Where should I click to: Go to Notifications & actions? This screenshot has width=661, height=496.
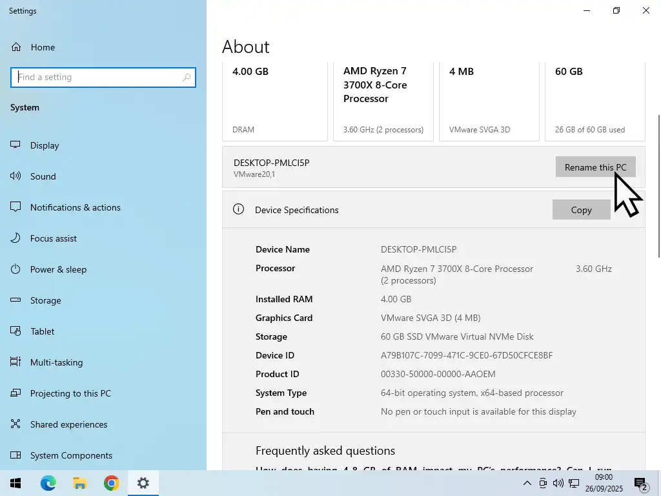pos(75,207)
